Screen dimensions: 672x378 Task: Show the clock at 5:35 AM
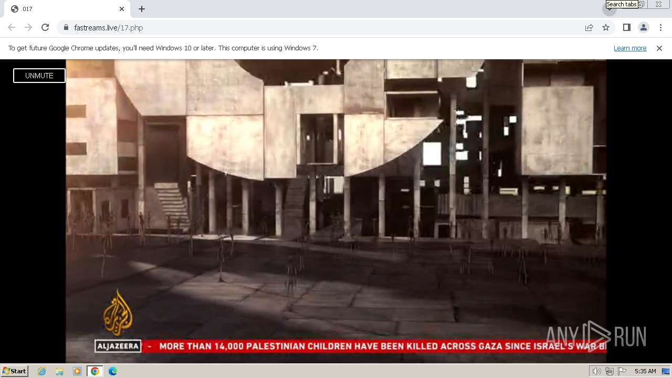645,371
